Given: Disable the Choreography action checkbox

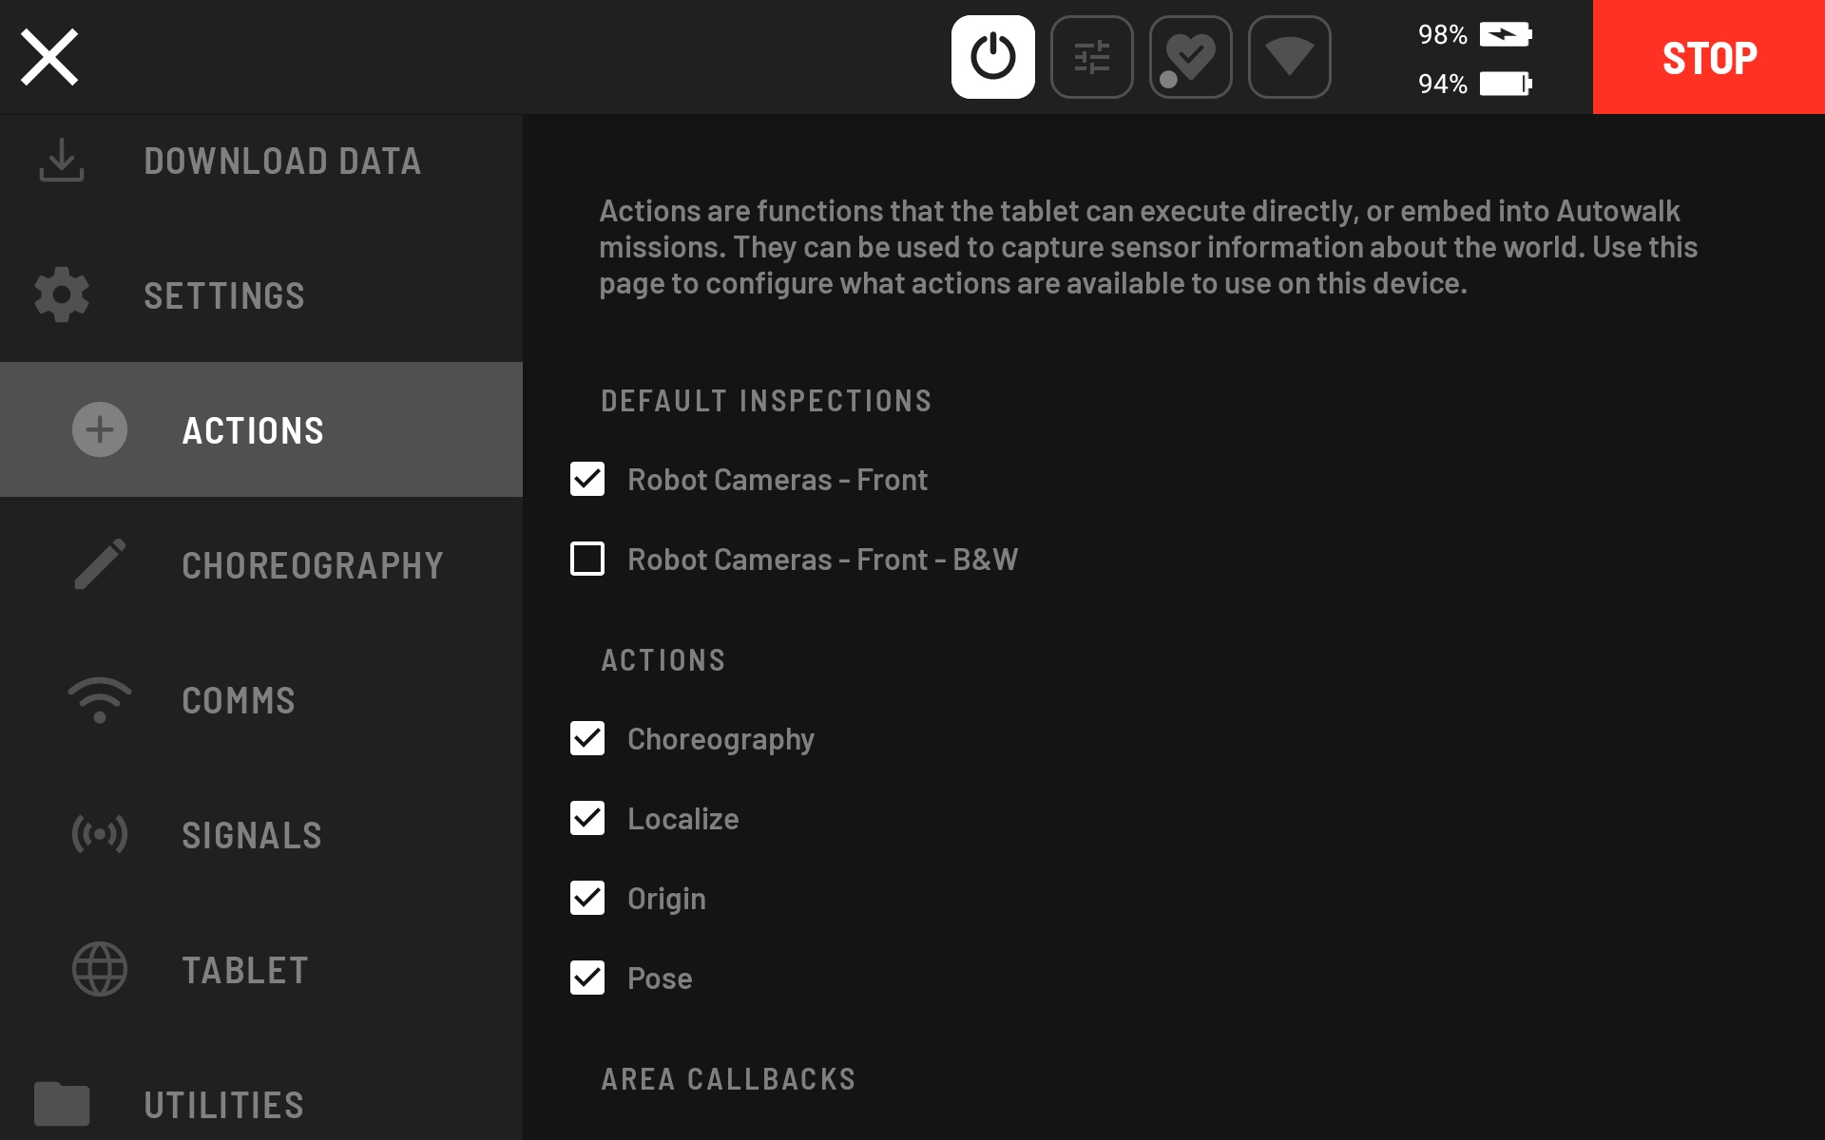Looking at the screenshot, I should [587, 738].
